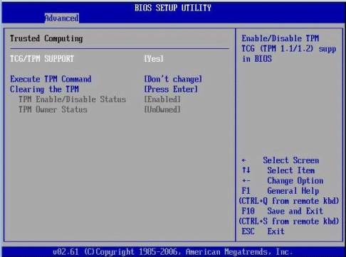Viewport: 346px width, 257px height.
Task: Select the Clearing the TPM item
Action: point(44,89)
